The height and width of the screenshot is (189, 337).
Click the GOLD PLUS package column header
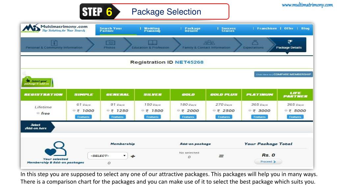click(x=224, y=95)
